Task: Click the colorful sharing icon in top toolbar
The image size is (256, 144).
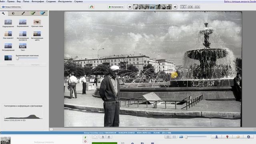Action: [92, 7]
